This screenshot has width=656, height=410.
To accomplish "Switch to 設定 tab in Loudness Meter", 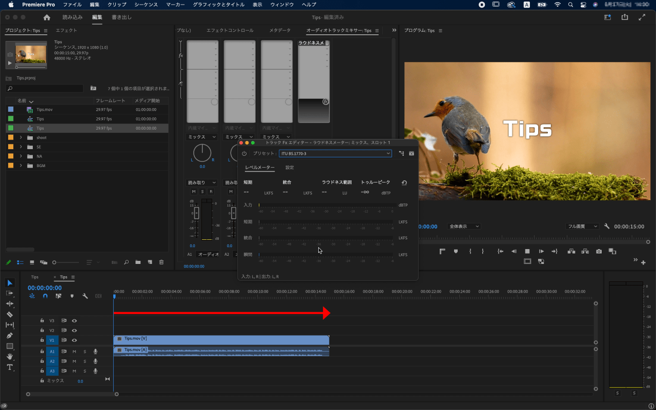I will [290, 168].
